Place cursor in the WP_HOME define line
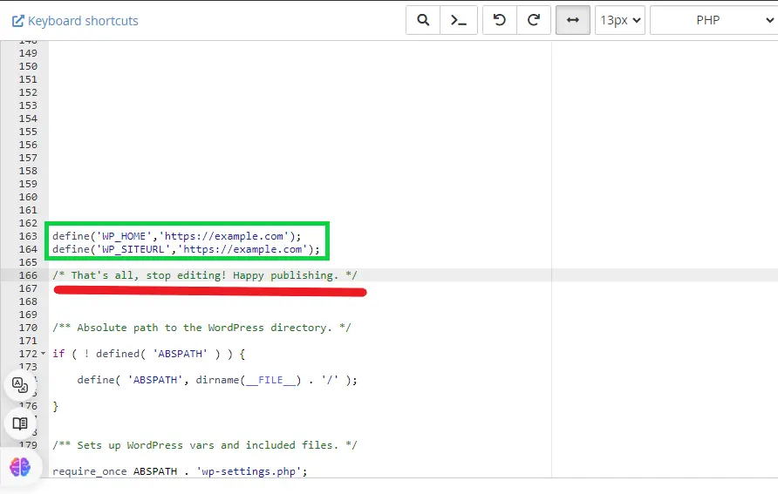 [x=176, y=236]
